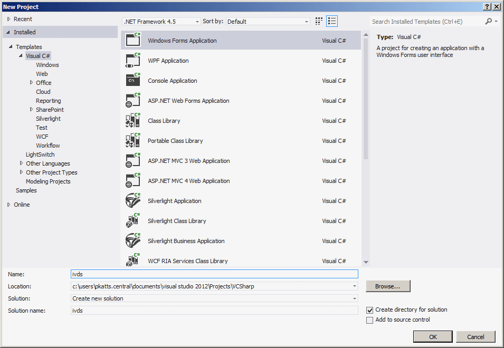This screenshot has height=348, width=504.
Task: Click the Silverlight Application template icon
Action: (x=133, y=200)
